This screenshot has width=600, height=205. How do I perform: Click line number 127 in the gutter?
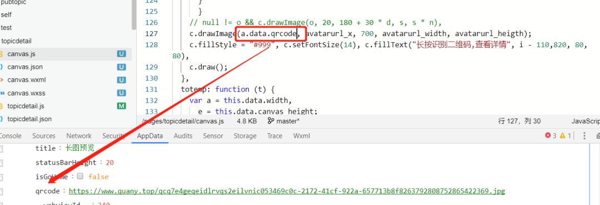(152, 34)
